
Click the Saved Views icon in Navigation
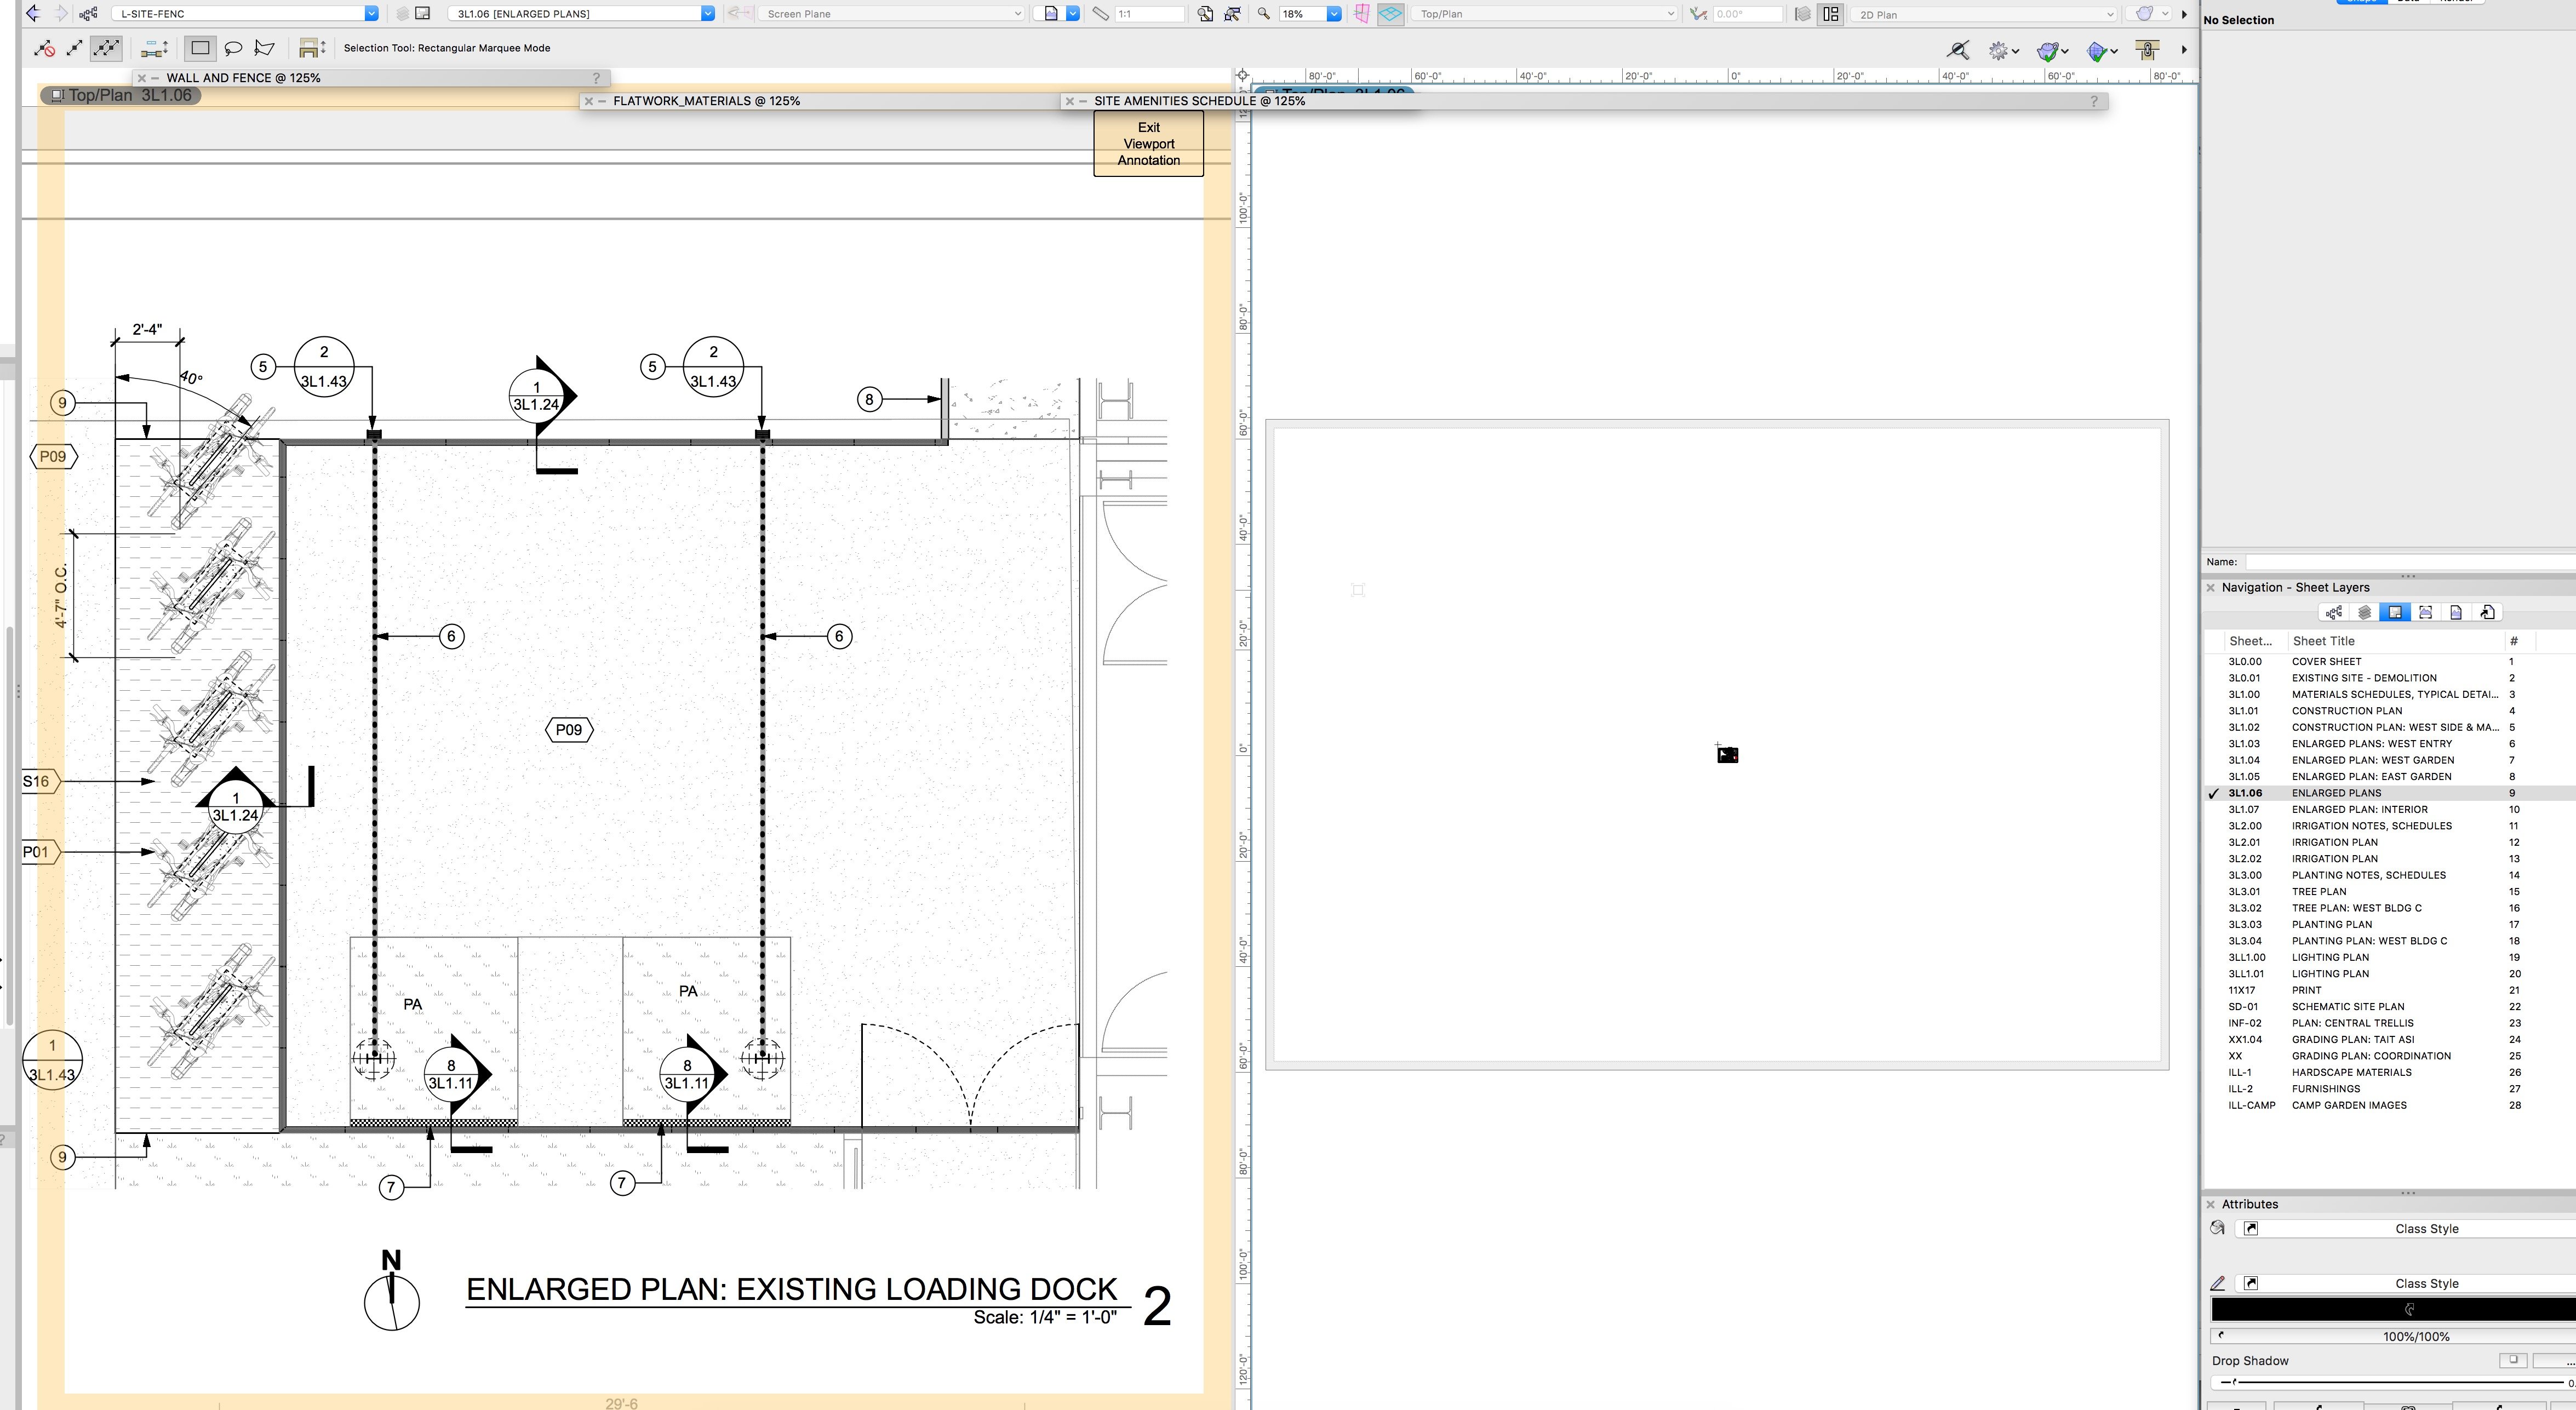[x=2457, y=613]
